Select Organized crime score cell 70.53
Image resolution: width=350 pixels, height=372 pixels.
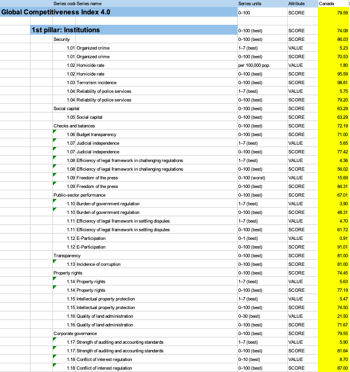pos(333,57)
